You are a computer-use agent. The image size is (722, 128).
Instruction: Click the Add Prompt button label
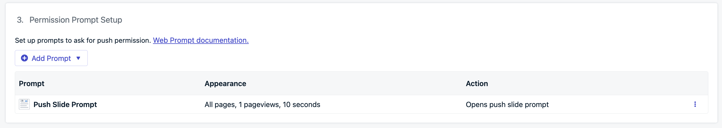(x=51, y=58)
